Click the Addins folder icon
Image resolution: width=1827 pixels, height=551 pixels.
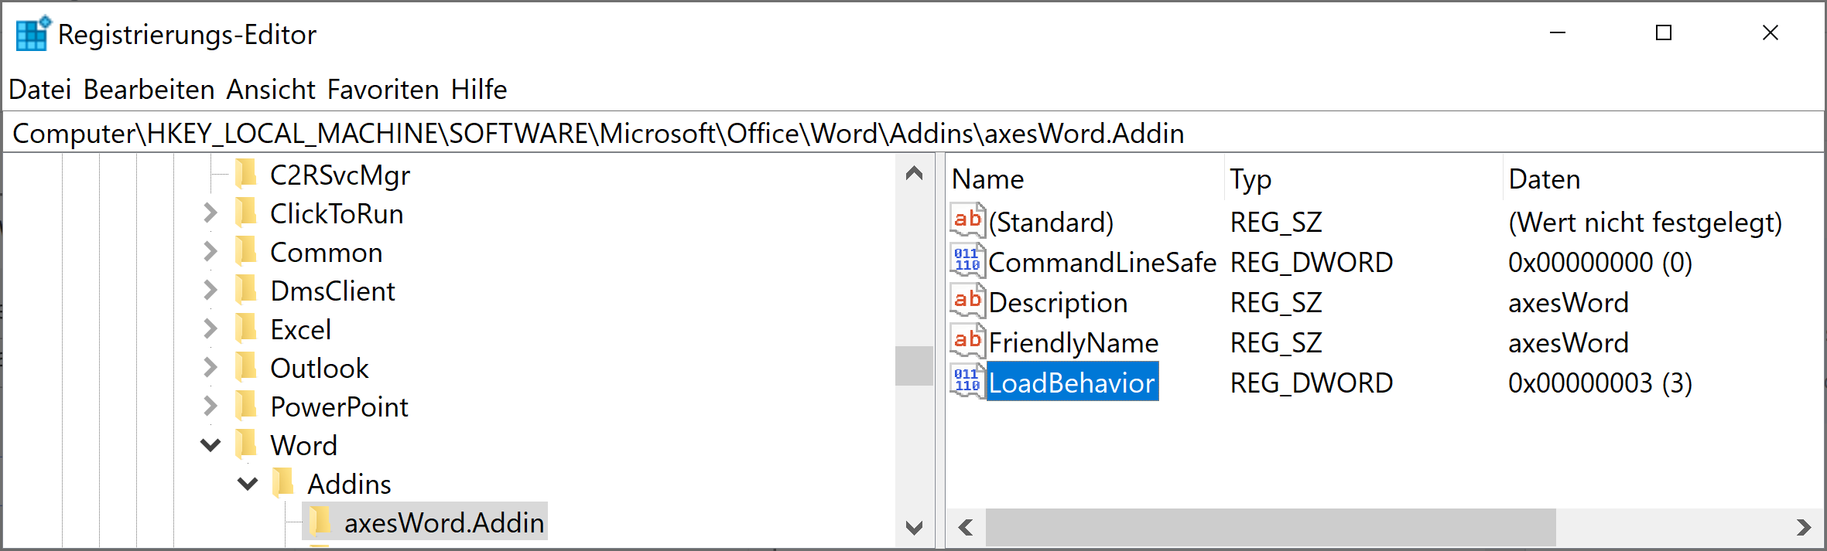(283, 484)
